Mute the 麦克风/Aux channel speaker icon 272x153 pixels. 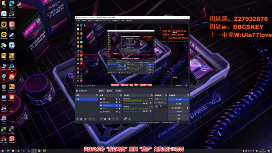[x=147, y=103]
